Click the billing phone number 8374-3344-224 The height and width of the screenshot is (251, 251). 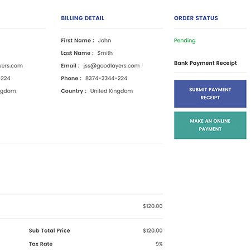(106, 78)
